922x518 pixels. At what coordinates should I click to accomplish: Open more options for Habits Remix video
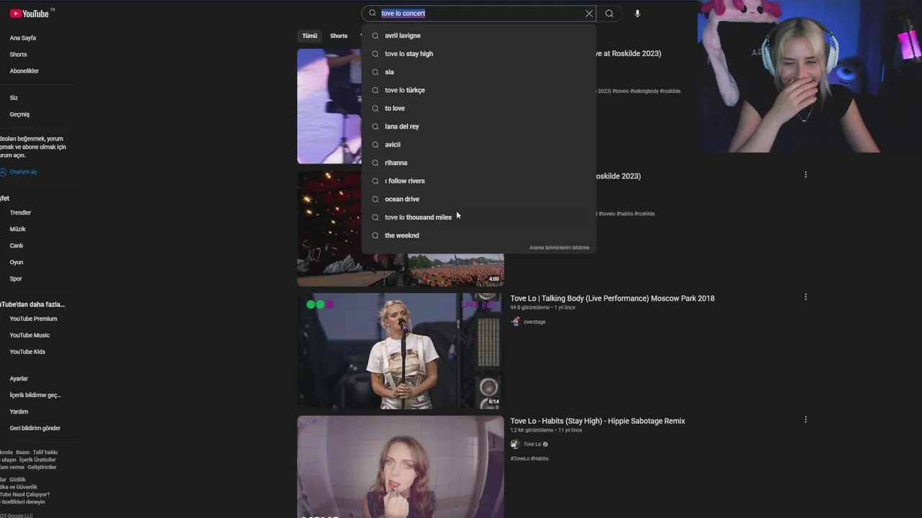(x=805, y=419)
